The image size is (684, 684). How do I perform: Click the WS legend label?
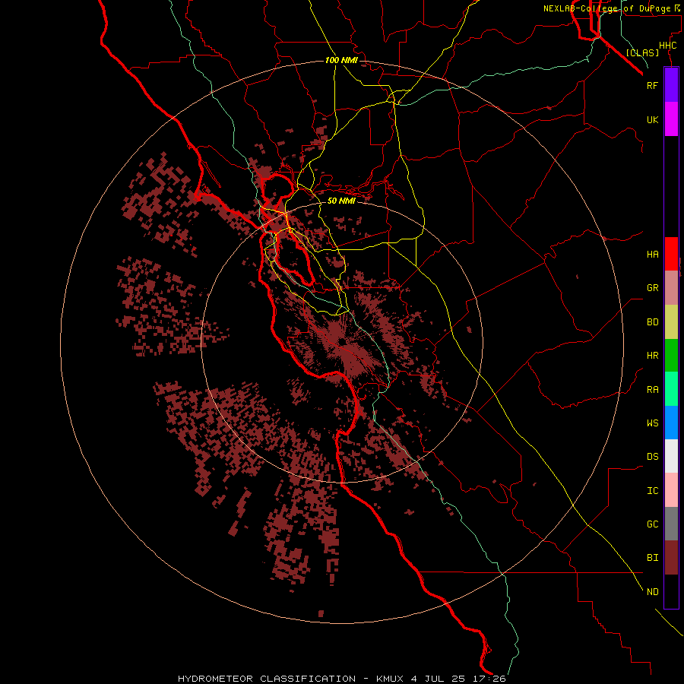point(652,423)
